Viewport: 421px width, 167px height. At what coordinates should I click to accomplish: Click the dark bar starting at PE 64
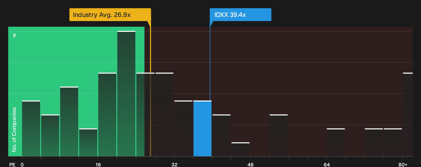[336, 142]
